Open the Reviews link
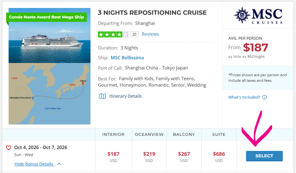296x173 pixels. click(150, 34)
